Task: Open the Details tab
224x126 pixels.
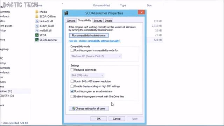Action: 108,21
